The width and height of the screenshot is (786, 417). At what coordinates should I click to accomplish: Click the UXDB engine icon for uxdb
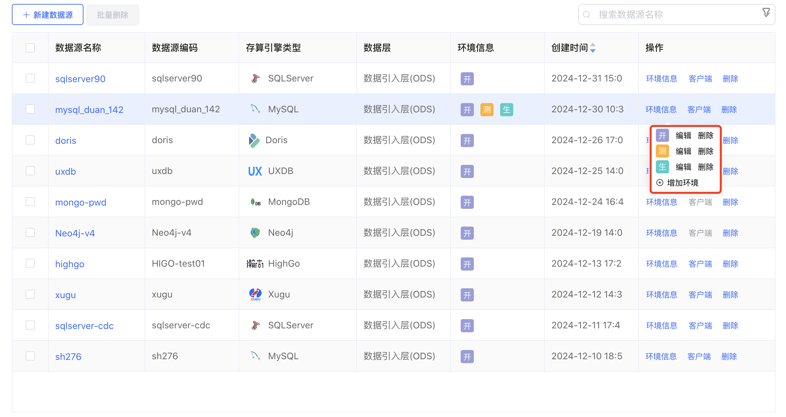(255, 171)
